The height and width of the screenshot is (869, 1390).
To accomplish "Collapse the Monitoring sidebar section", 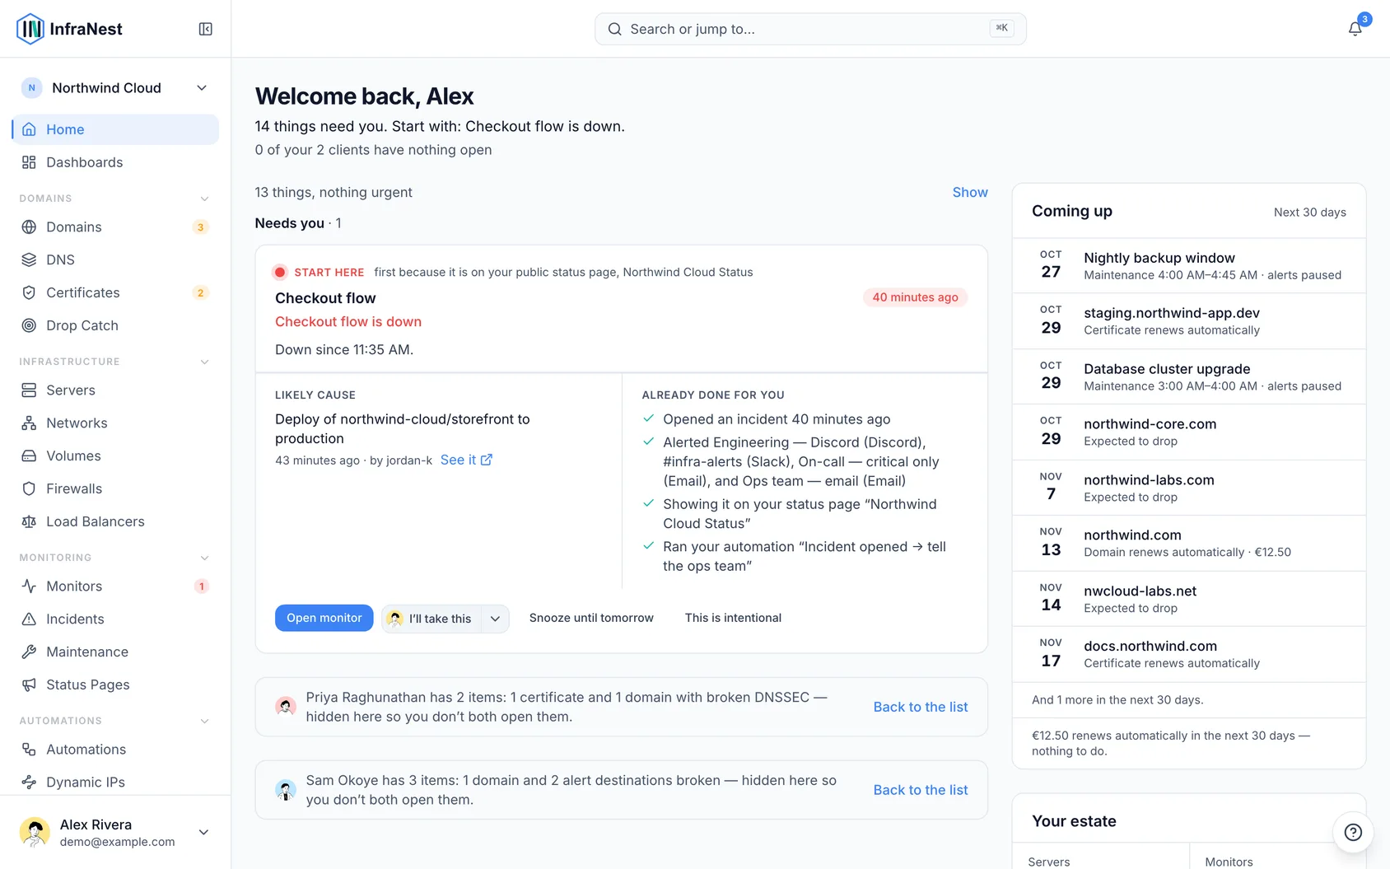I will point(205,558).
